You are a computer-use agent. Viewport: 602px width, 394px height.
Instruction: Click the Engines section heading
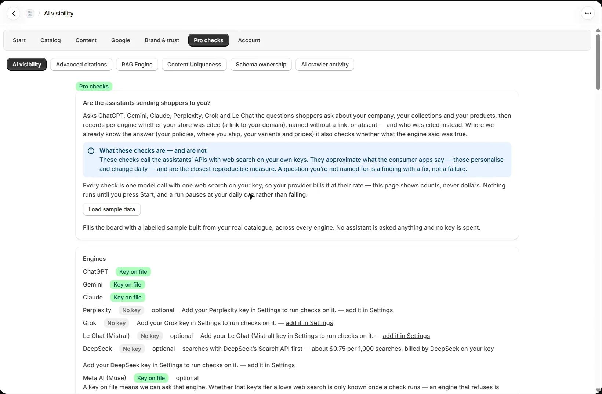94,259
